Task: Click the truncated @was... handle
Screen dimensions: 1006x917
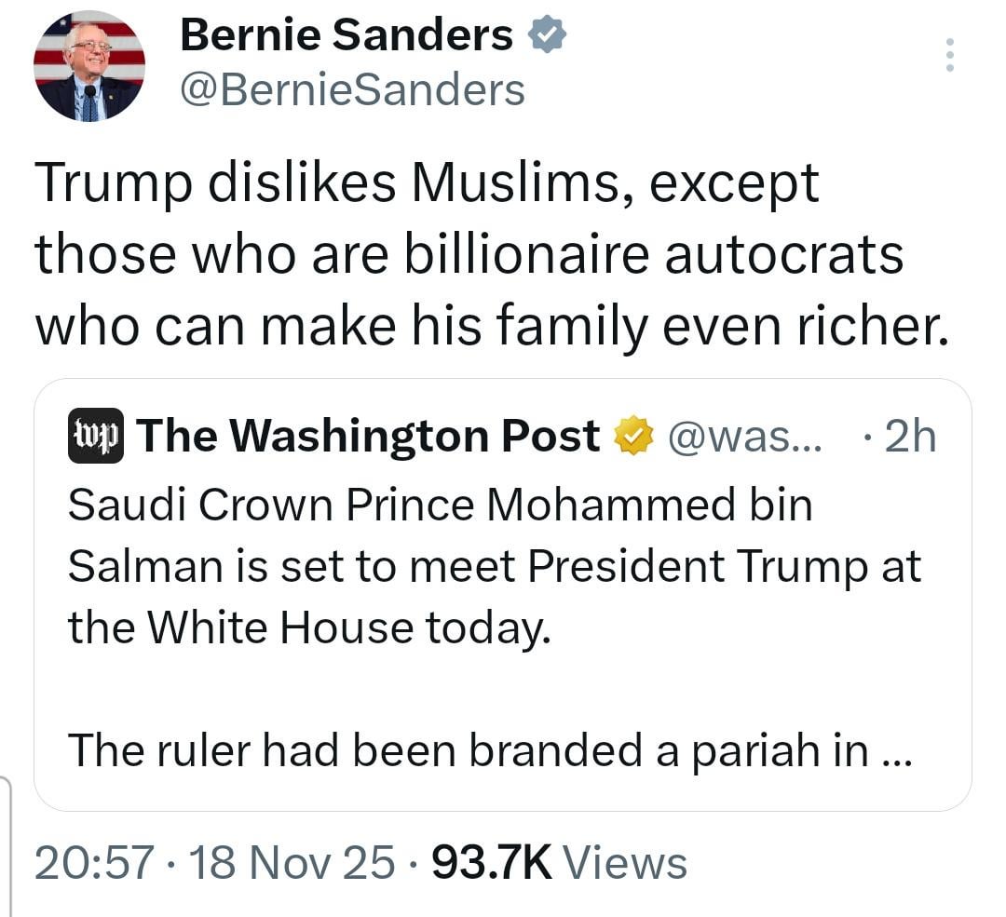Action: point(745,437)
